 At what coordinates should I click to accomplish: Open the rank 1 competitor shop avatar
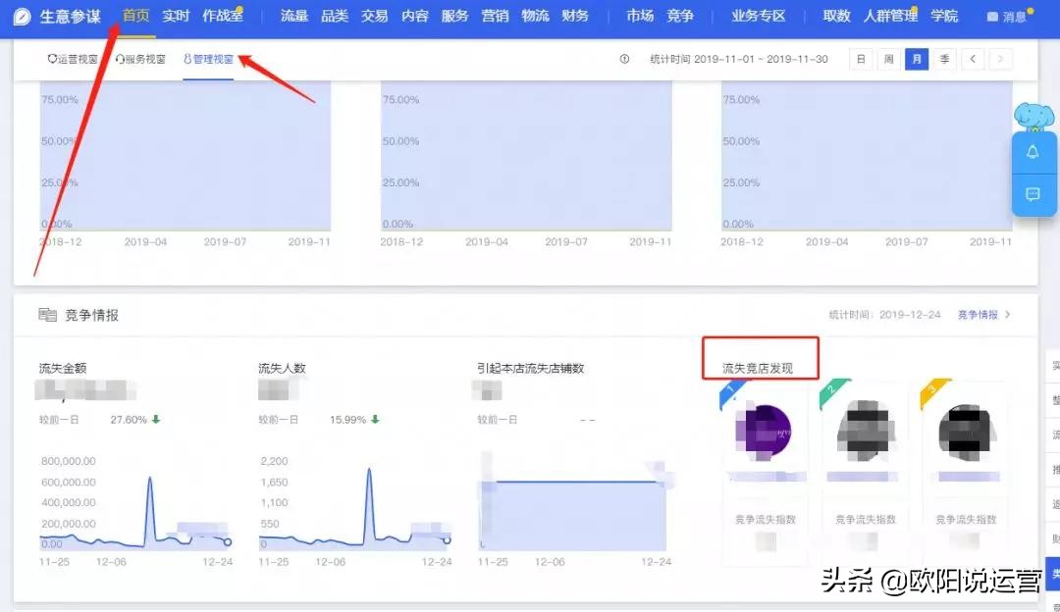point(764,432)
